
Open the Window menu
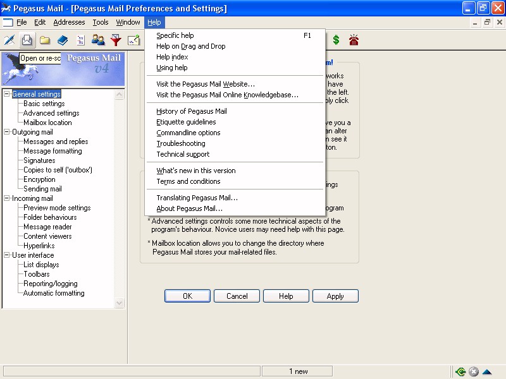pos(128,22)
